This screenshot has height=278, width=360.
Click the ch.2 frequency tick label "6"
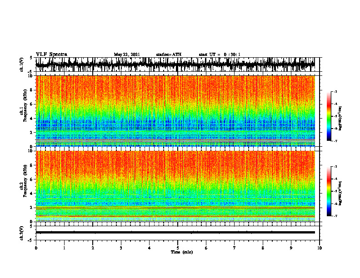tap(31, 179)
